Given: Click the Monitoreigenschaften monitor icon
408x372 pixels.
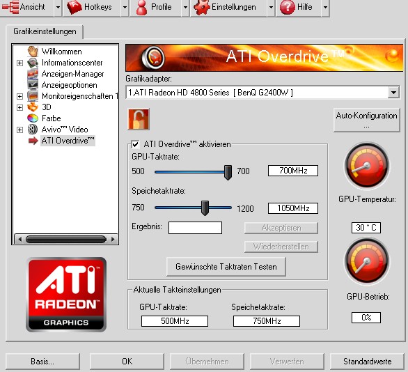Looking at the screenshot, I should tap(33, 96).
